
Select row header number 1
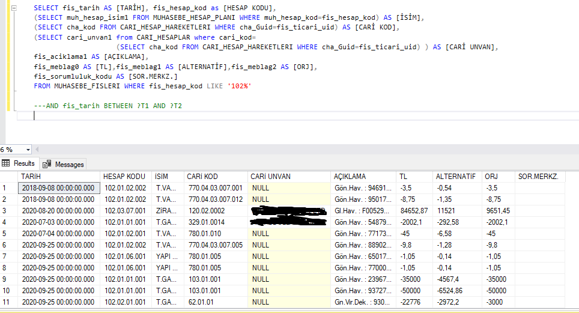[x=9, y=188]
